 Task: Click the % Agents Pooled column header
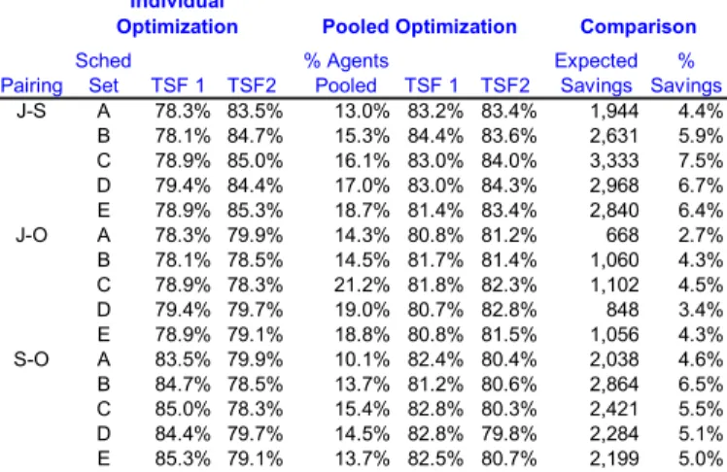346,73
